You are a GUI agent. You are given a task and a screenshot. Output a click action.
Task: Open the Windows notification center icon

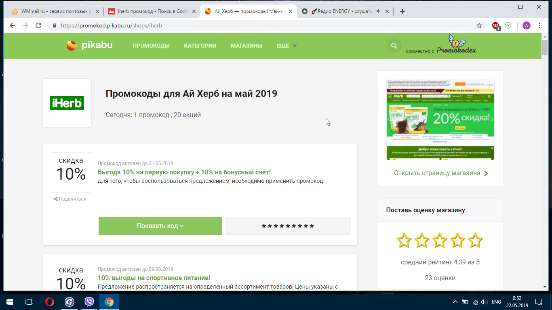pos(538,302)
